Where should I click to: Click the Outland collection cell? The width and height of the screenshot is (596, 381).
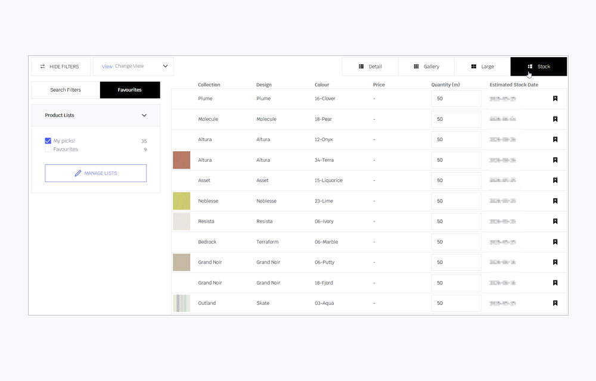[207, 303]
